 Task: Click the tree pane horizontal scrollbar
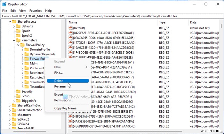[x=30, y=131]
